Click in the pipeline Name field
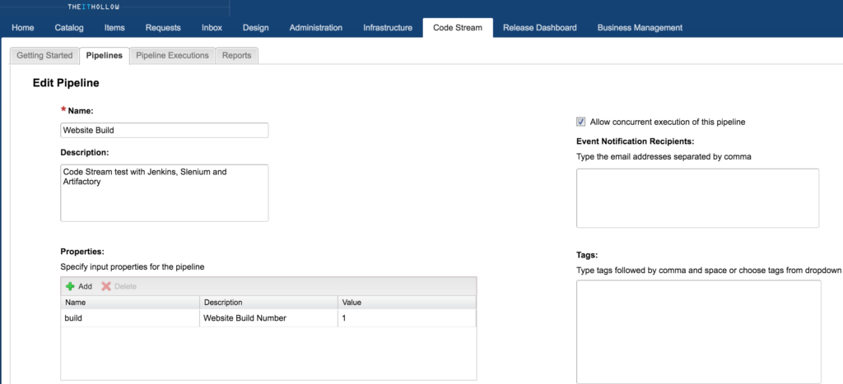This screenshot has height=384, width=843. (165, 130)
